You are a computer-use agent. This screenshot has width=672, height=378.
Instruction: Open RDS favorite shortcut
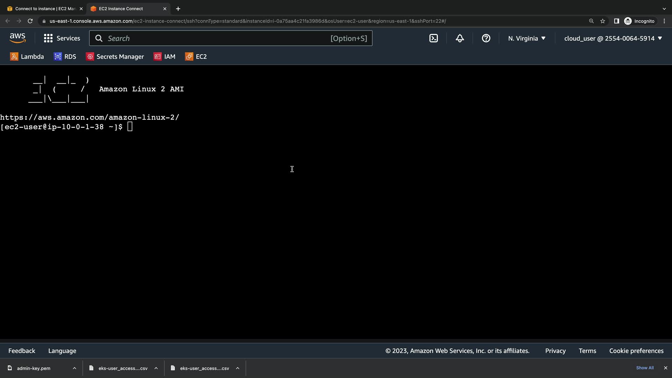(65, 57)
